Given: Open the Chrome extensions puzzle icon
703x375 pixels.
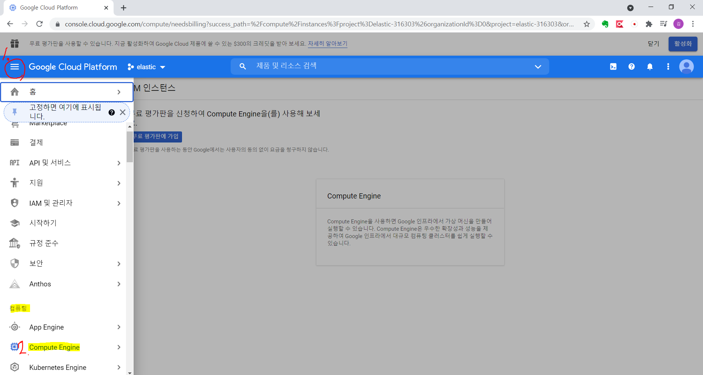Looking at the screenshot, I should coord(649,24).
